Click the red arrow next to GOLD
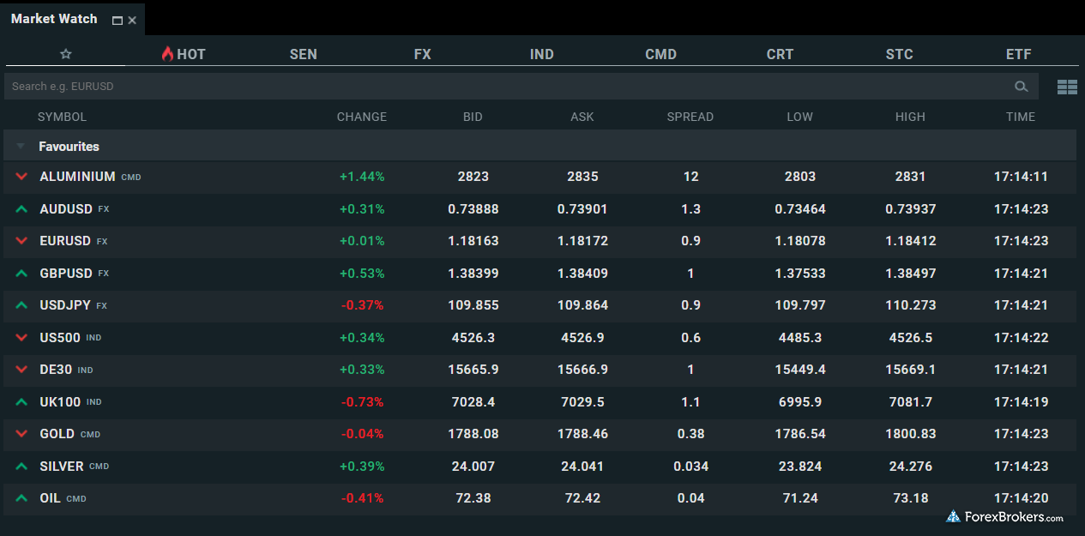 (x=21, y=434)
